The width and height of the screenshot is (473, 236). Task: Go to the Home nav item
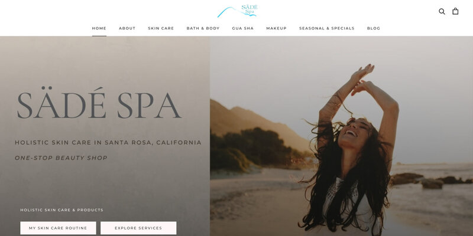point(99,28)
